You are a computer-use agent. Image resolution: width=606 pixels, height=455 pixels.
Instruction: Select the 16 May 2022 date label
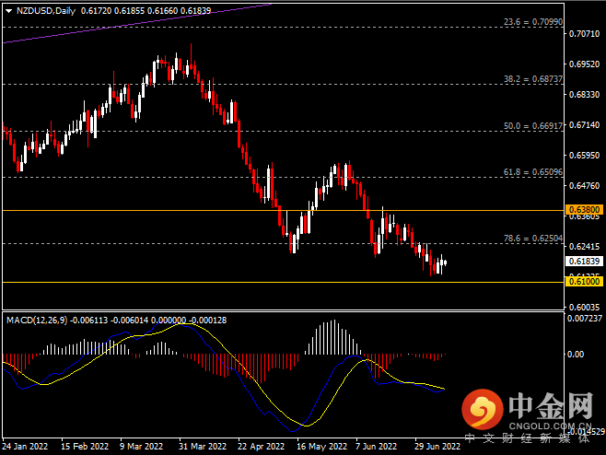(x=322, y=447)
